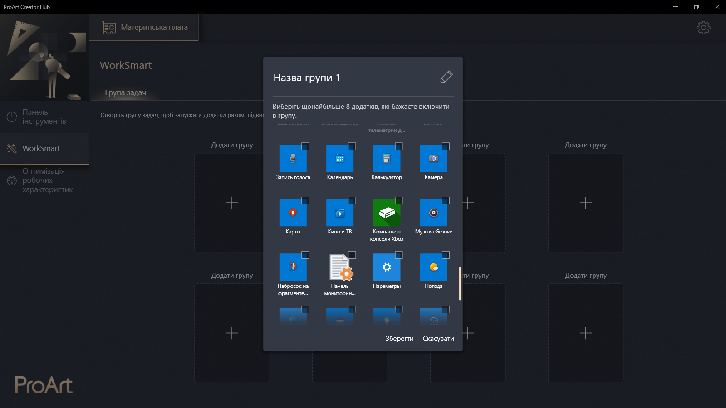Pick the Калькулятор app icon
This screenshot has width=726, height=408.
click(x=387, y=158)
